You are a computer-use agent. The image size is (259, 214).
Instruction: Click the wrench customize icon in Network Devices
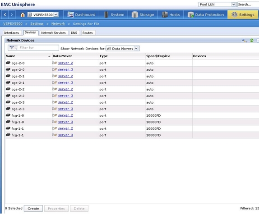pyautogui.click(x=244, y=41)
